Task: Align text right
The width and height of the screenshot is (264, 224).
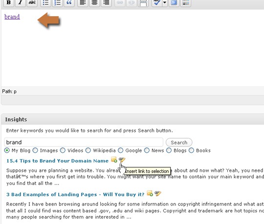Action: (106, 3)
